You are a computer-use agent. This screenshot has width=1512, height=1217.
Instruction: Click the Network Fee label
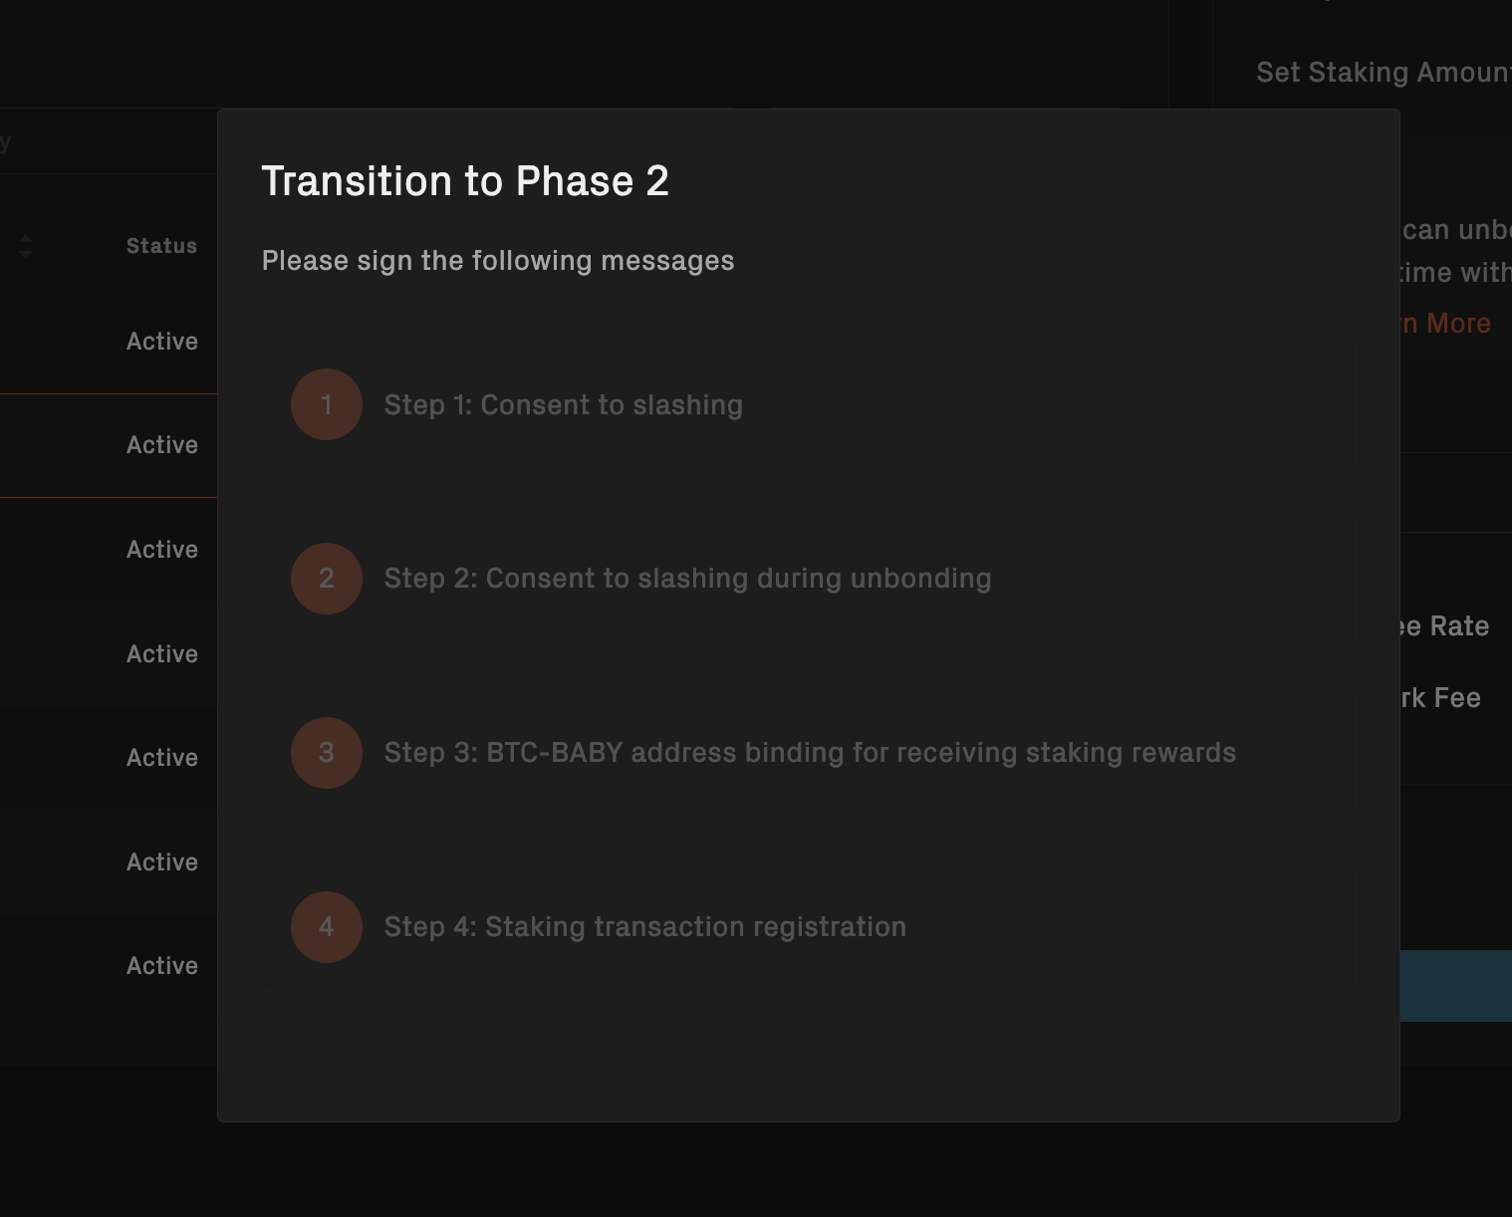(1441, 698)
